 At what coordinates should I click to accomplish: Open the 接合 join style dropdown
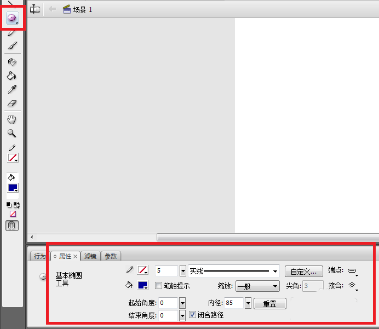click(353, 286)
